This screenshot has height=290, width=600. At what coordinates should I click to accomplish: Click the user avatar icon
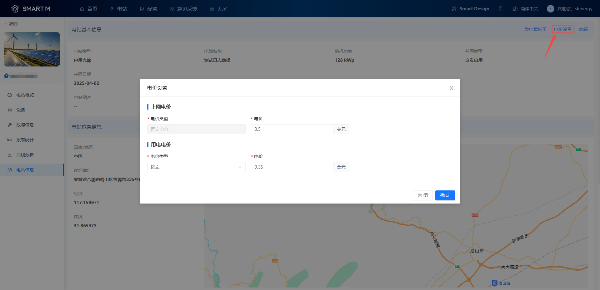coord(550,9)
